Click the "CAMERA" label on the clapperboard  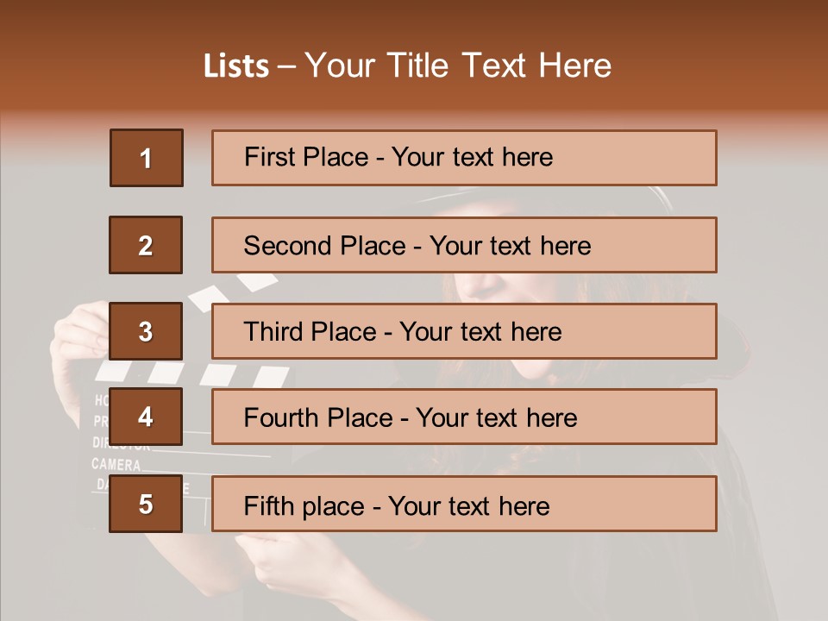point(116,465)
